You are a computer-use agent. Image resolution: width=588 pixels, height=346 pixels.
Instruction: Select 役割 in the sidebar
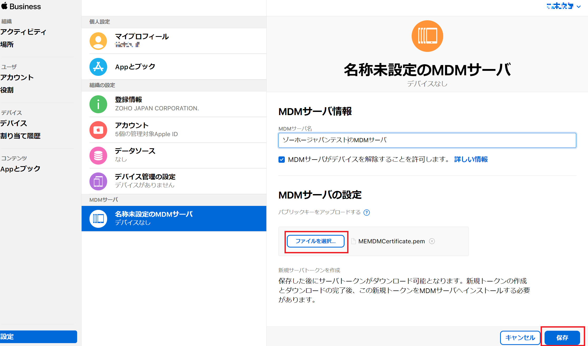7,90
